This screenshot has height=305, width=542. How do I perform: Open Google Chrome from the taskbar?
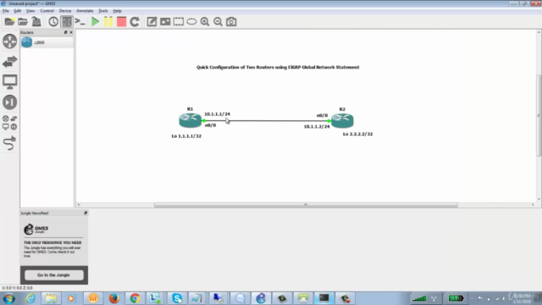tap(135, 298)
